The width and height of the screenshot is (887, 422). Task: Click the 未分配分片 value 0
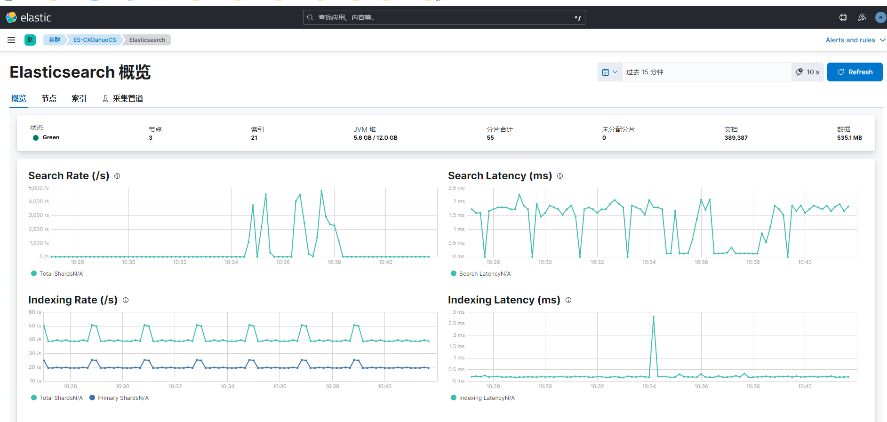tap(604, 138)
